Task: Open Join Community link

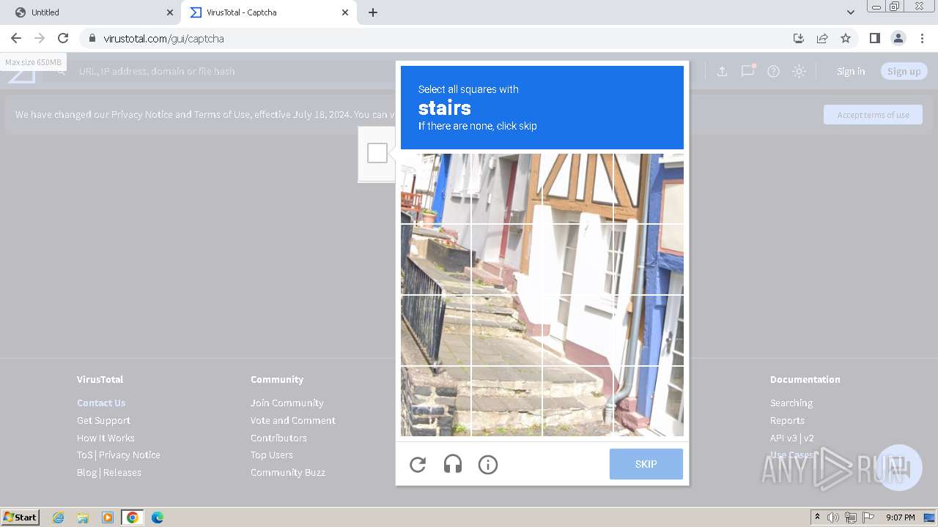Action: (x=287, y=403)
